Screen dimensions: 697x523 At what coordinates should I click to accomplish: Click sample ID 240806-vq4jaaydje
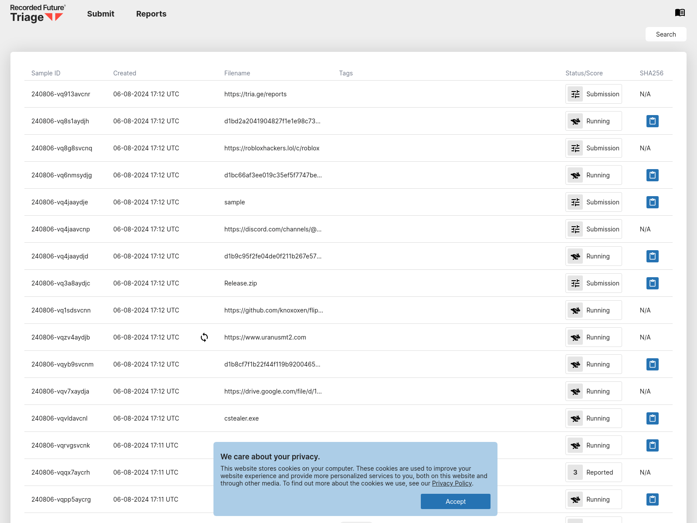click(60, 202)
